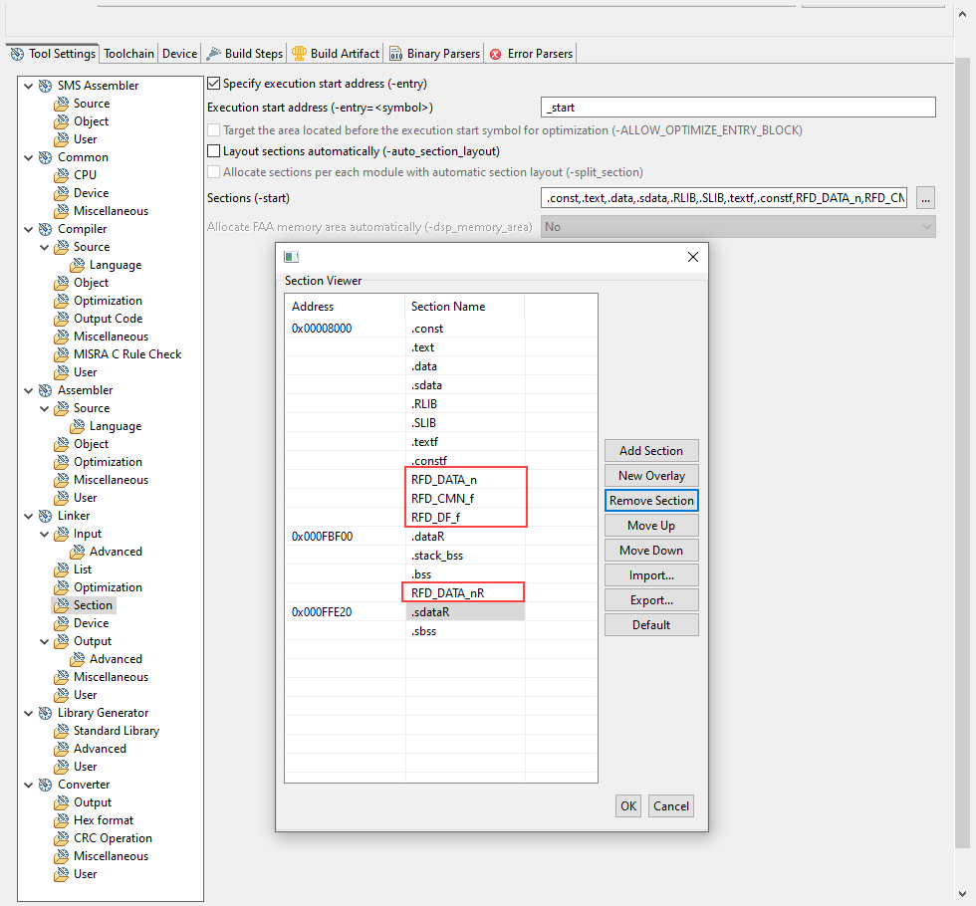The width and height of the screenshot is (976, 906).
Task: Collapse the Linker Output sub-node
Action: [x=44, y=641]
